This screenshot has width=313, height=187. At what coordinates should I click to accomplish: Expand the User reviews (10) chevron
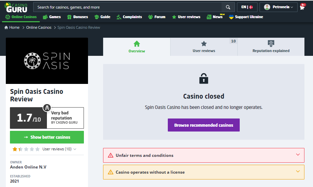[x=75, y=149]
